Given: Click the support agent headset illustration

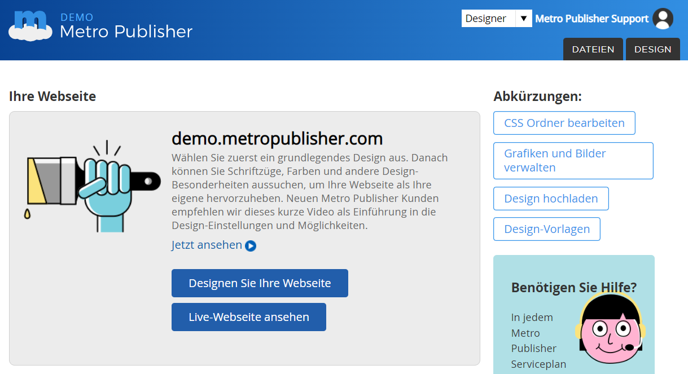Looking at the screenshot, I should click(611, 329).
